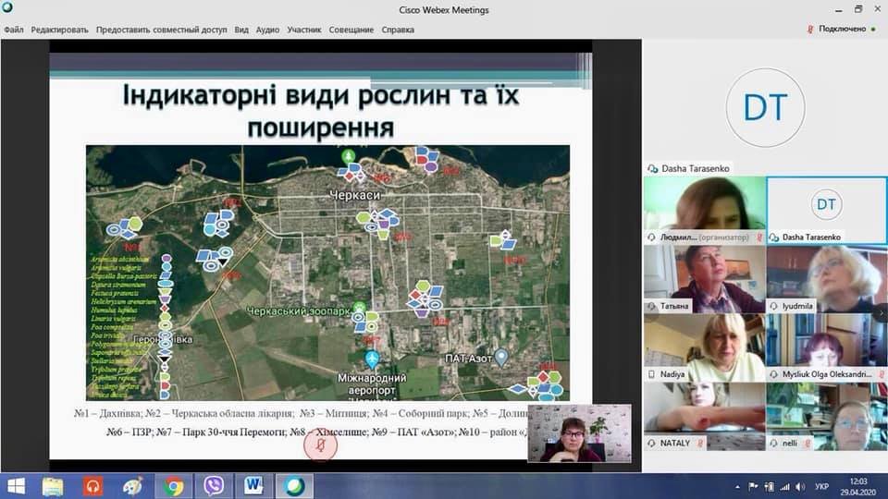Click the slide title Індикаторні види рослин

tap(321, 110)
